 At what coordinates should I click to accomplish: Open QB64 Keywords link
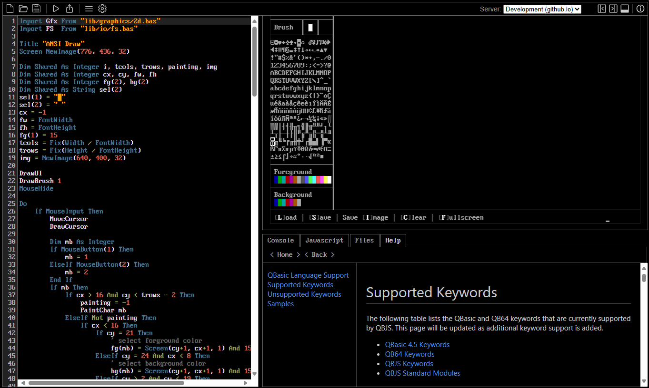(409, 354)
